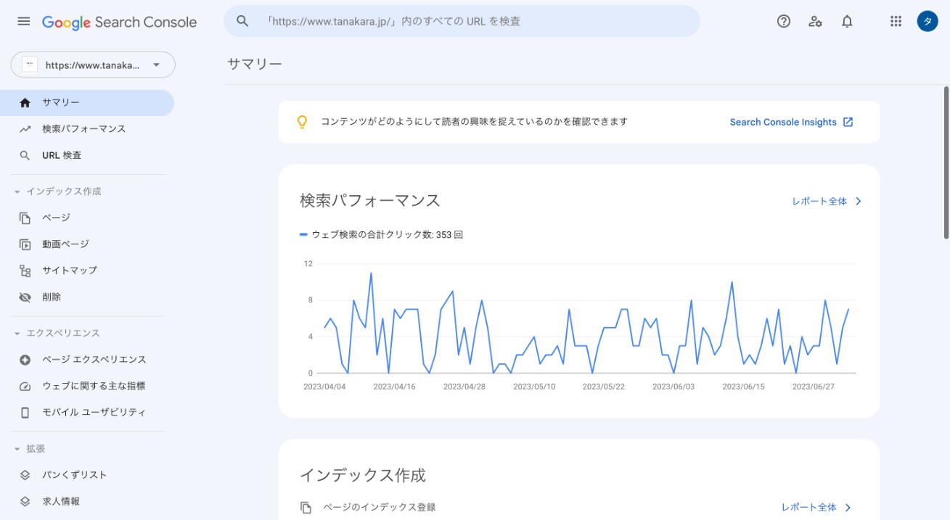Click the copy icon beside ページのインデックス登録
Viewport: 950px width, 520px height.
[x=306, y=508]
